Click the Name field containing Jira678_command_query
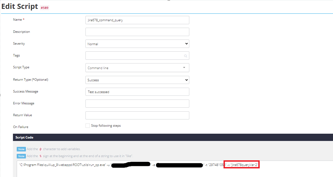 (x=137, y=20)
